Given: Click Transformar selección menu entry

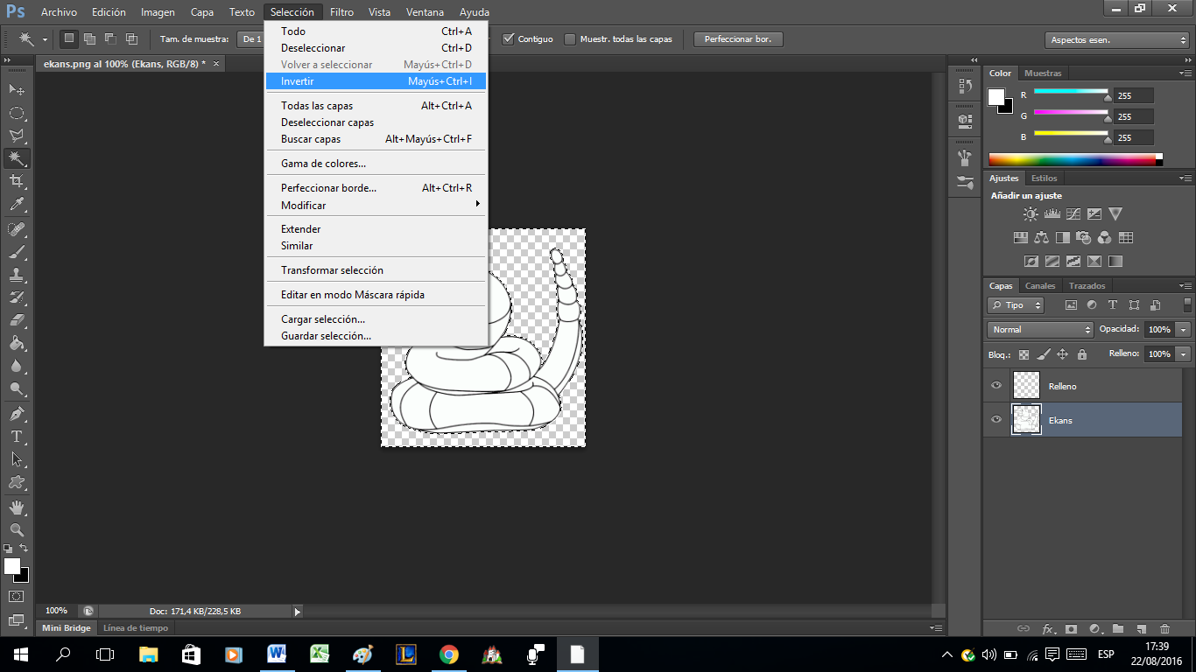Looking at the screenshot, I should 376,270.
